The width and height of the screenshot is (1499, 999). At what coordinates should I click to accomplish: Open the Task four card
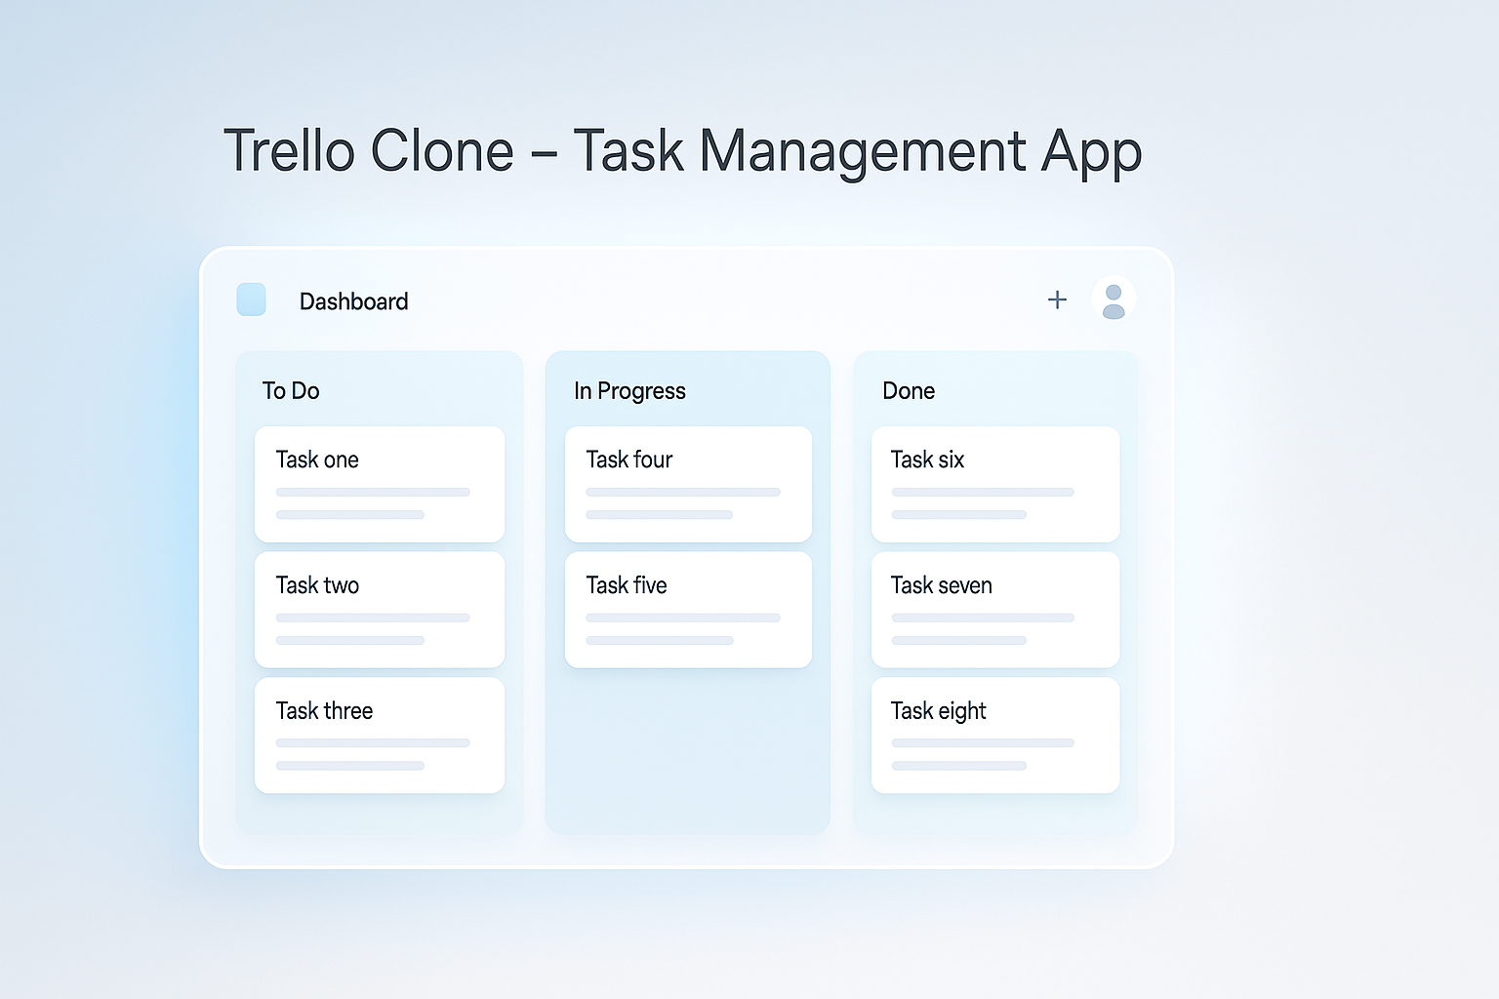[688, 483]
